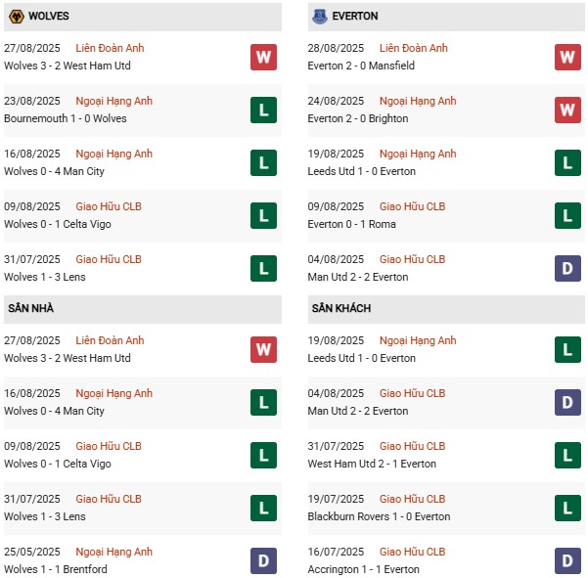Select the W badge beside Everton 2-0 Brighton
Screen dimensions: 588x578
567,111
